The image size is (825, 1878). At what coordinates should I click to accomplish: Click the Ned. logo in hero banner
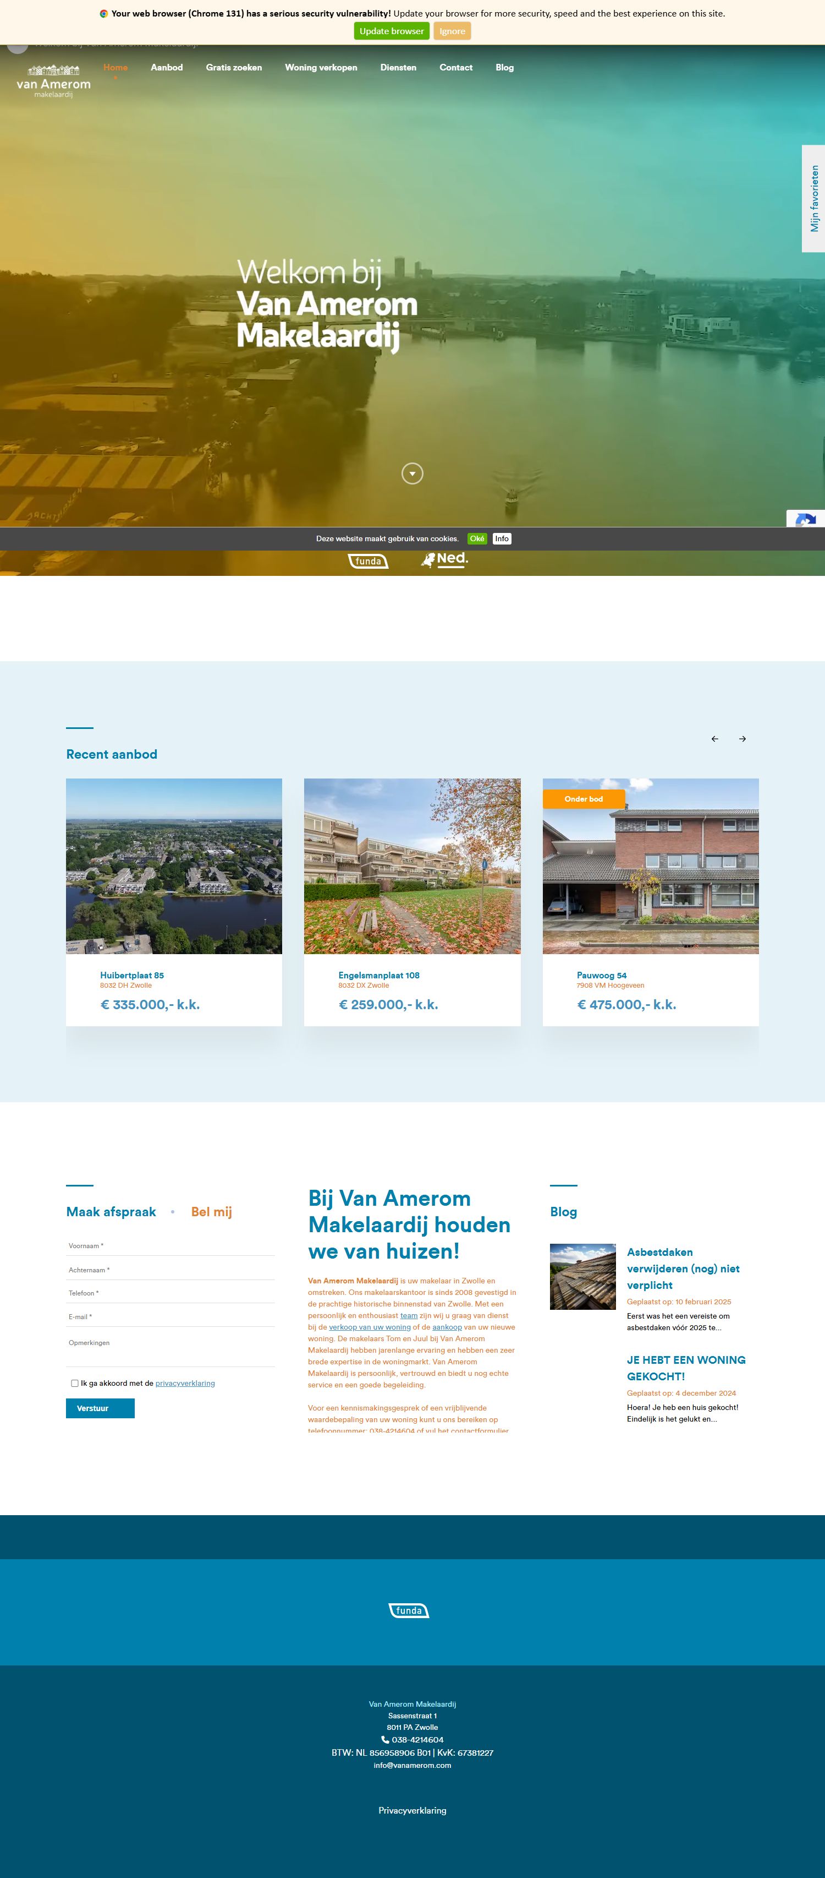click(x=444, y=559)
